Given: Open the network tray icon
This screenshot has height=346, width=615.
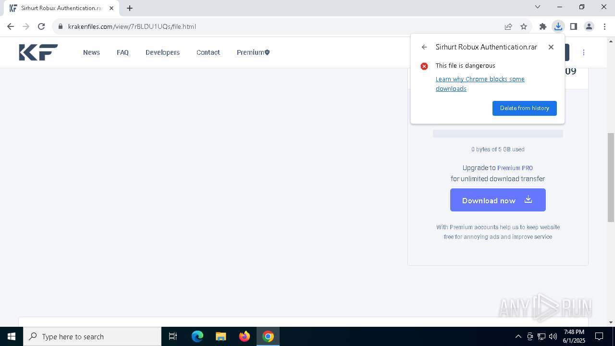Looking at the screenshot, I should [541, 336].
